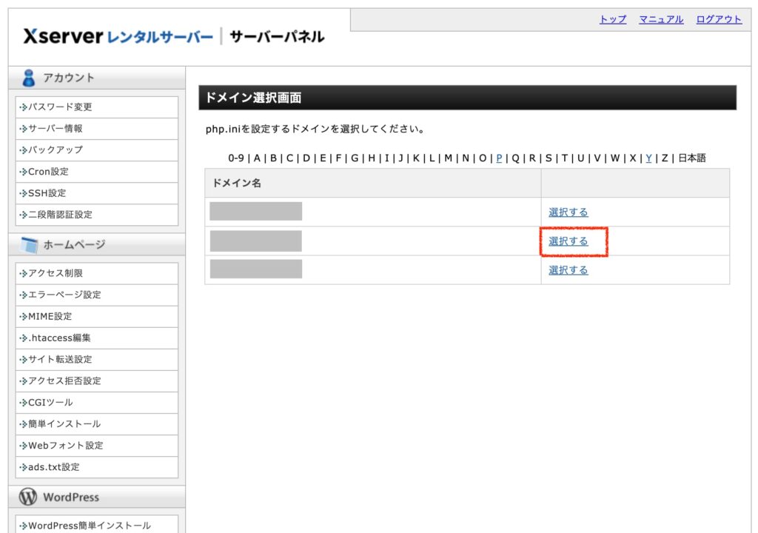
Task: Open アクセス制限 in Homepage section
Action: pyautogui.click(x=97, y=273)
